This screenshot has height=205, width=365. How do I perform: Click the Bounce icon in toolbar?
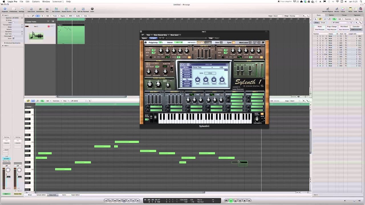(x=337, y=10)
